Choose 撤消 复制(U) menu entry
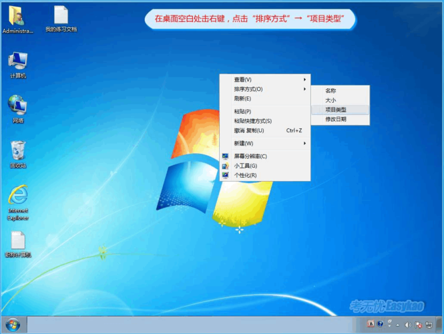The height and width of the screenshot is (334, 444). [x=265, y=131]
